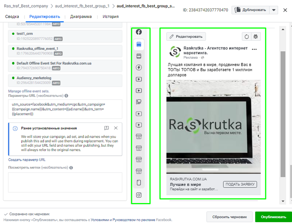The width and height of the screenshot is (292, 224).
Task: Click the preview pane vertical scrollbar thumb
Action: point(283,114)
